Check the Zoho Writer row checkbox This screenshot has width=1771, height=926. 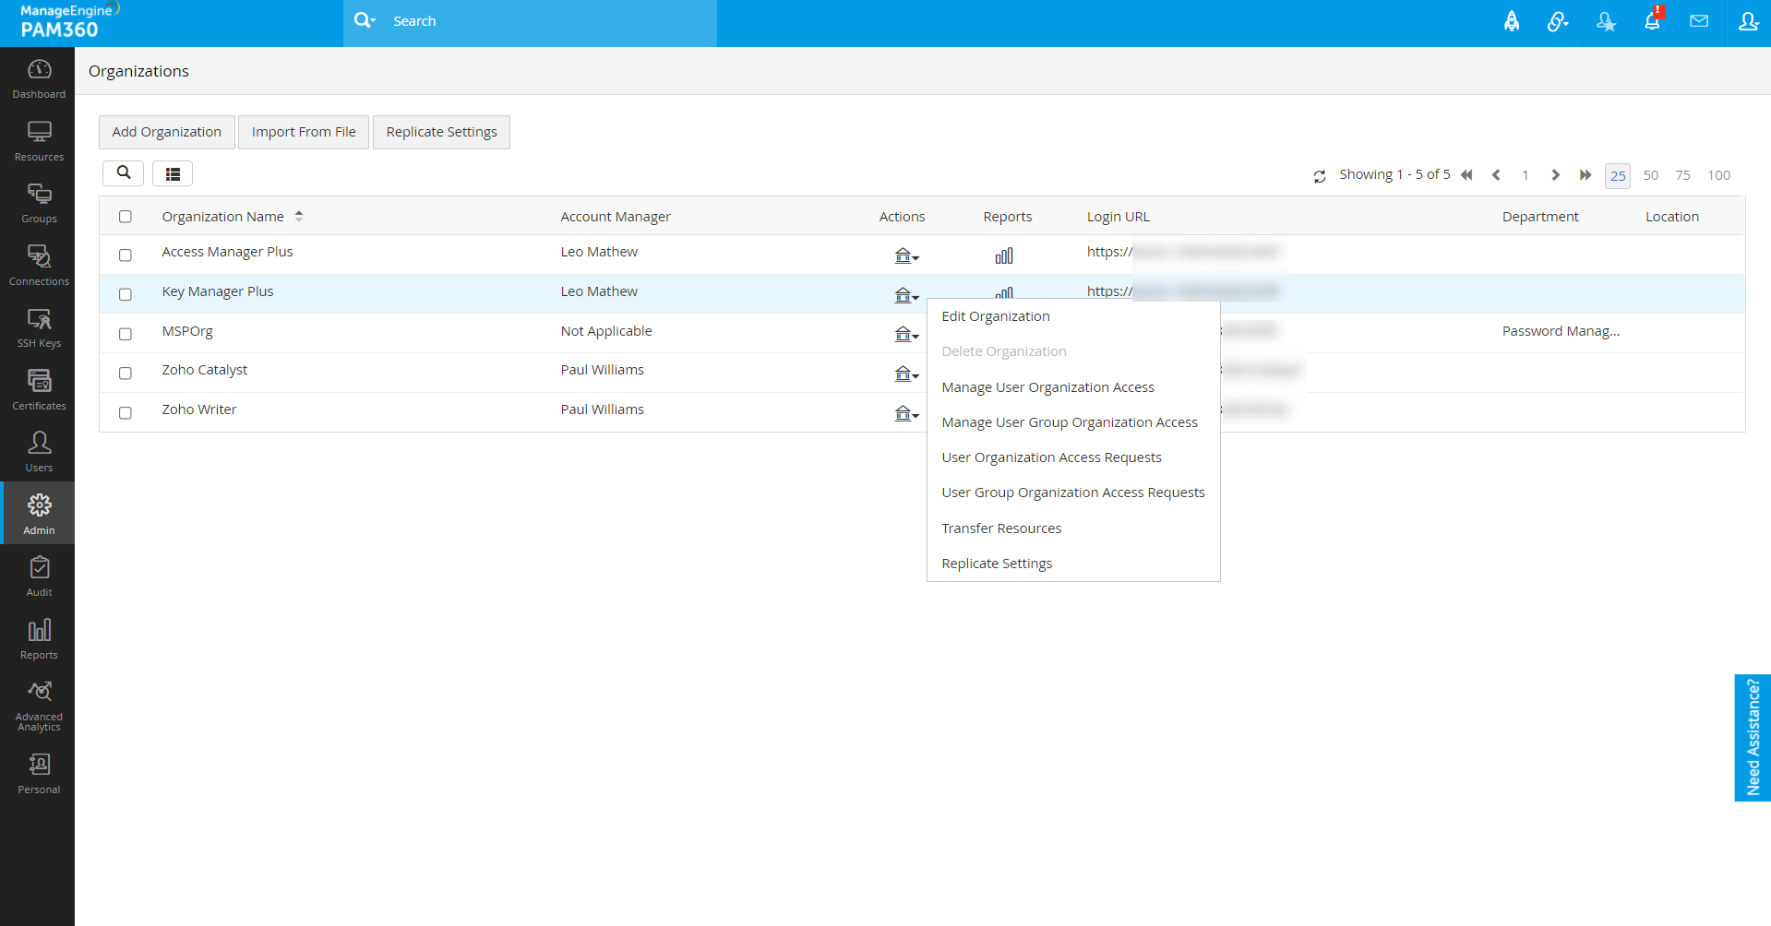pos(126,413)
